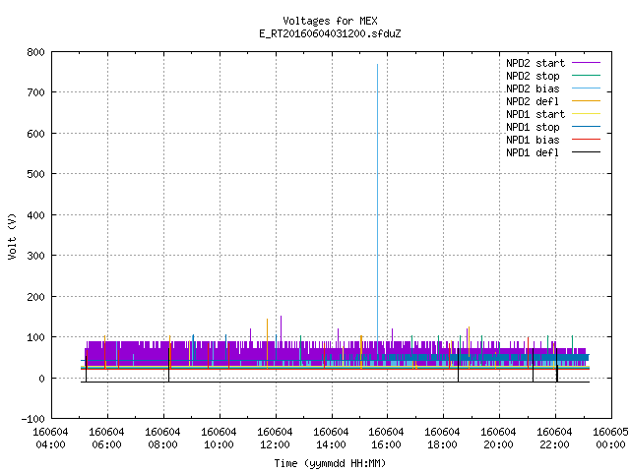Click the purple NPD2 start legend line
Image resolution: width=630 pixels, height=472 pixels.
pos(586,63)
